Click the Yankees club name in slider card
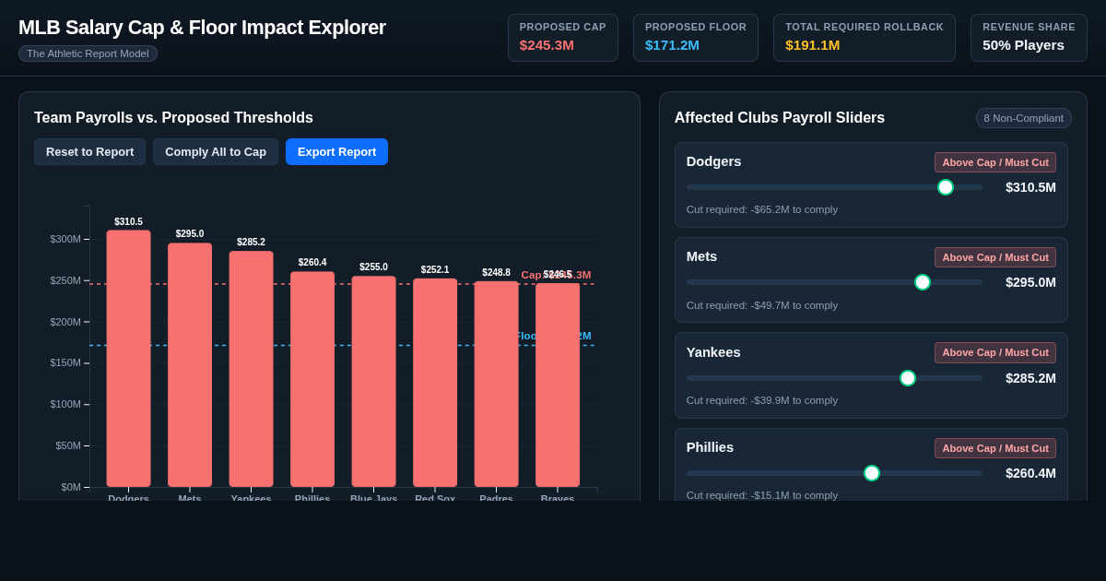The image size is (1106, 581). click(x=713, y=352)
